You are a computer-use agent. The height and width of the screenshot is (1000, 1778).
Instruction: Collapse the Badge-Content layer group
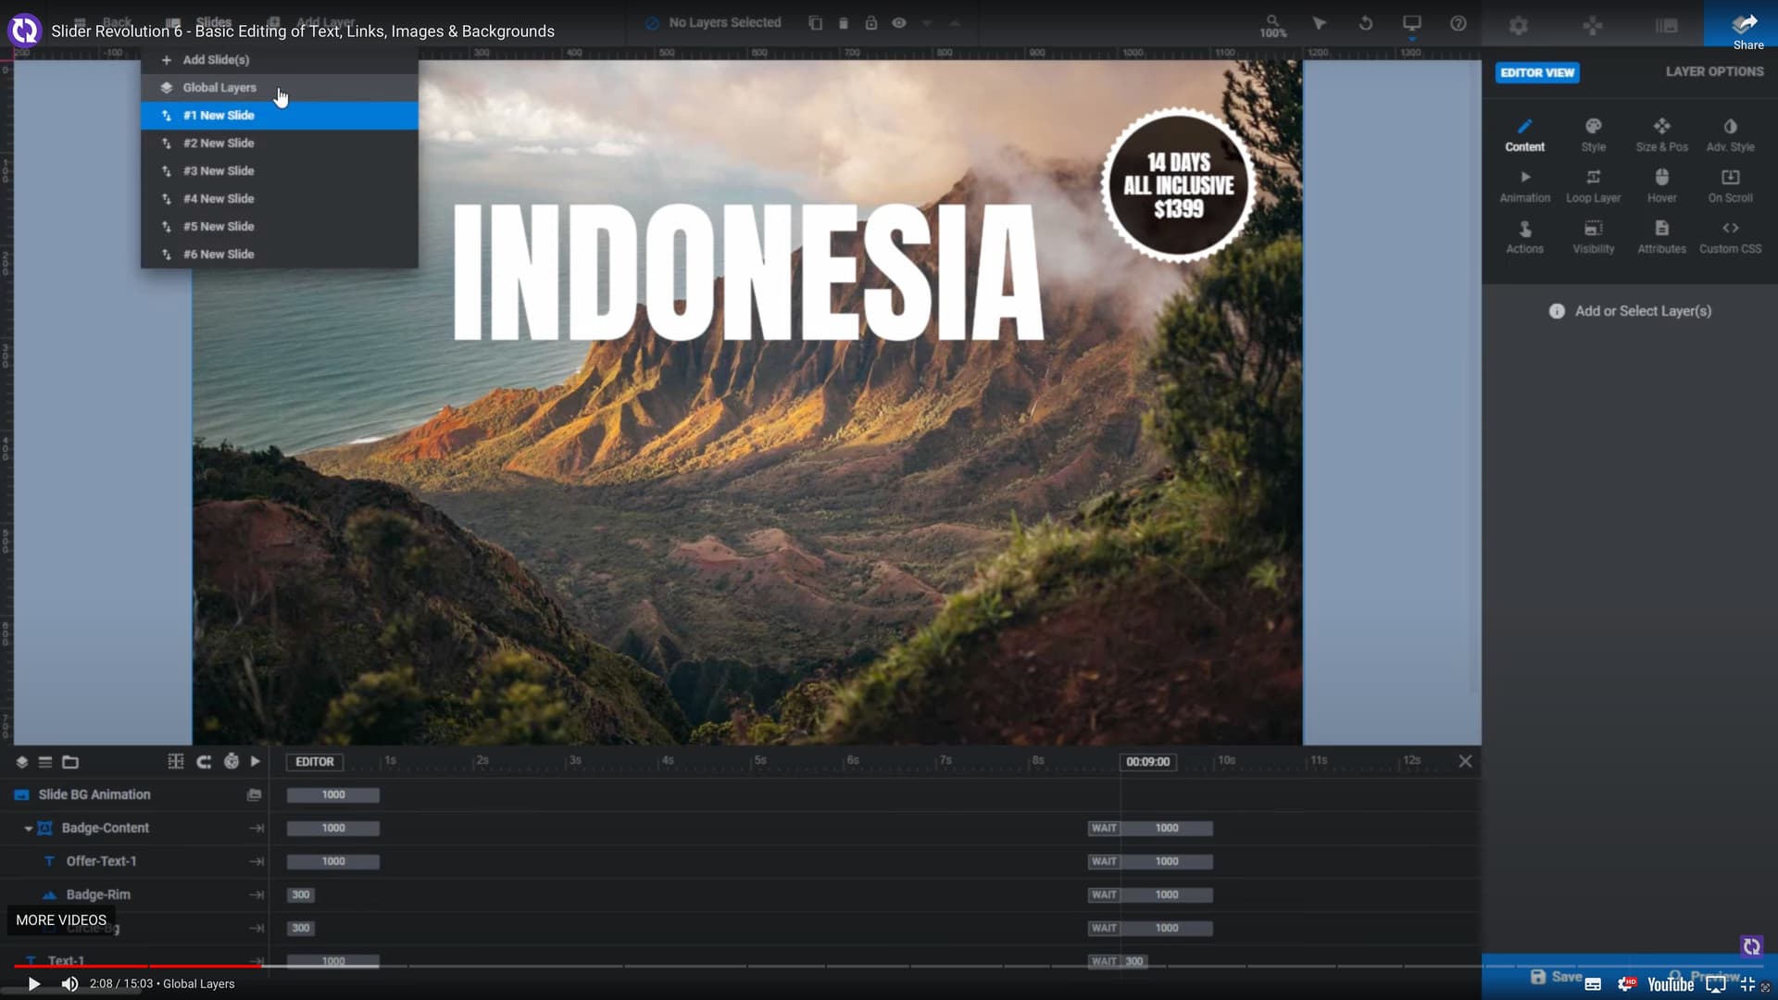click(28, 828)
